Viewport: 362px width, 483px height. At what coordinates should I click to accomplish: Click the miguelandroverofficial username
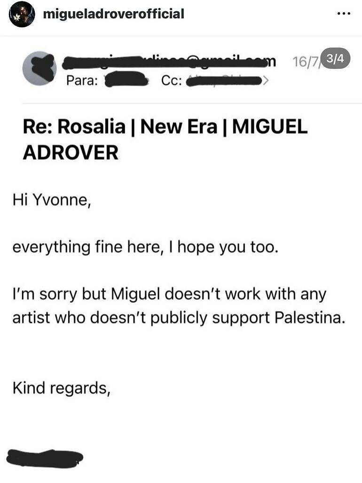[113, 14]
